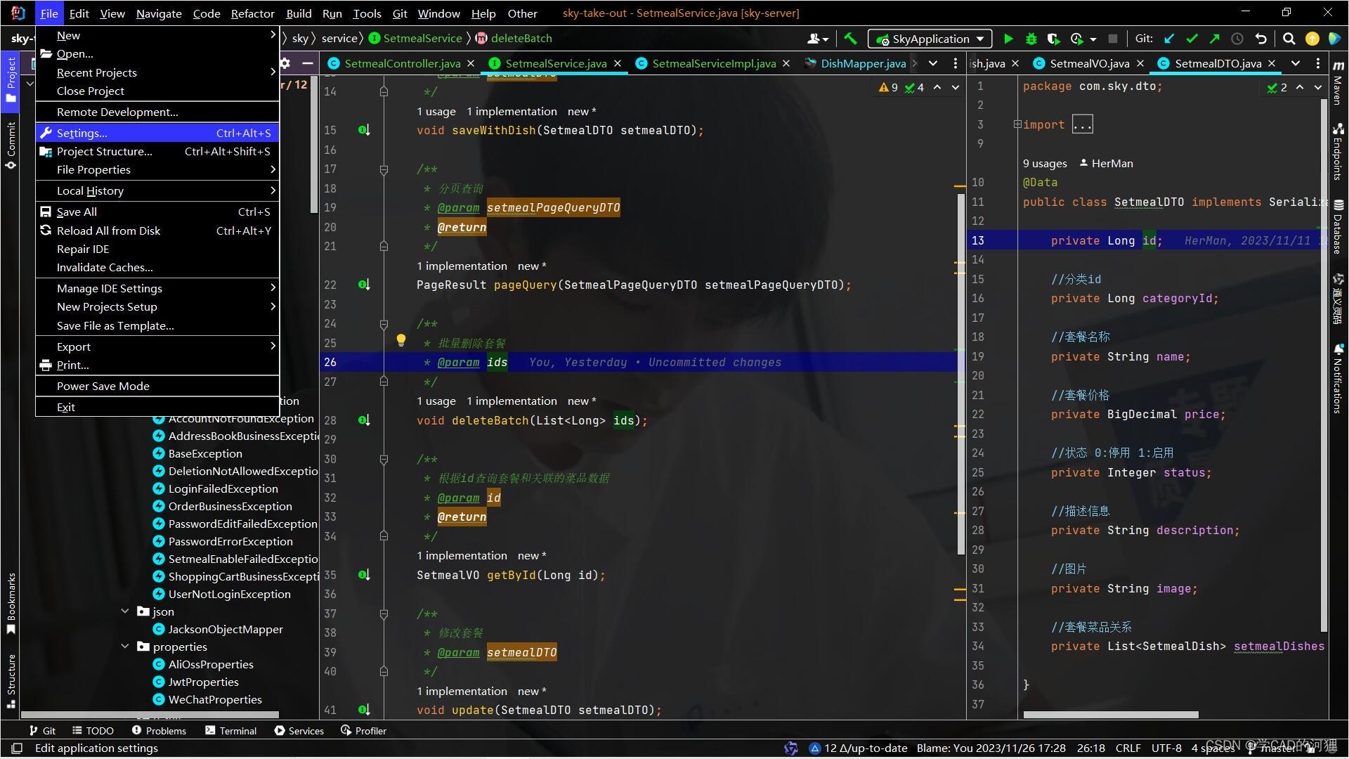Image resolution: width=1349 pixels, height=759 pixels.
Task: Switch to SetmealServiceImpl.java tab
Action: (713, 63)
